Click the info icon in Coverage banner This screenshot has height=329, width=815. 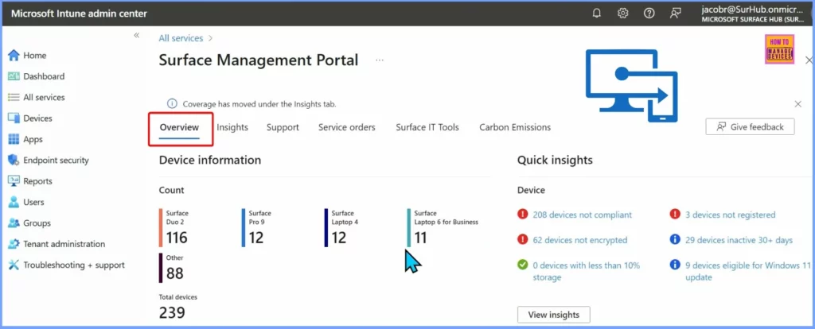[172, 104]
